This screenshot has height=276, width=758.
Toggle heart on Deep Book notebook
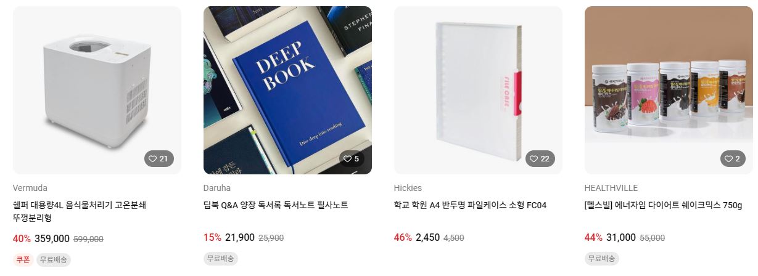coord(352,159)
